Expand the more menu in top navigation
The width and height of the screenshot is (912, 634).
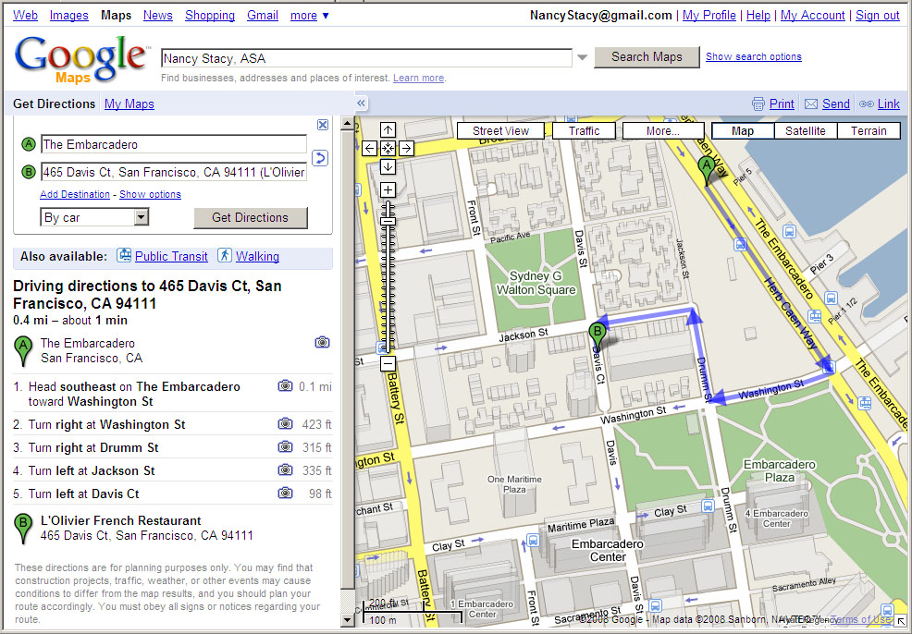[x=310, y=16]
